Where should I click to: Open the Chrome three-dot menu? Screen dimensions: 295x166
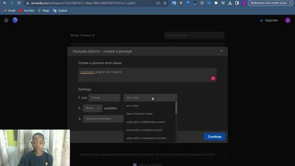[290, 3]
